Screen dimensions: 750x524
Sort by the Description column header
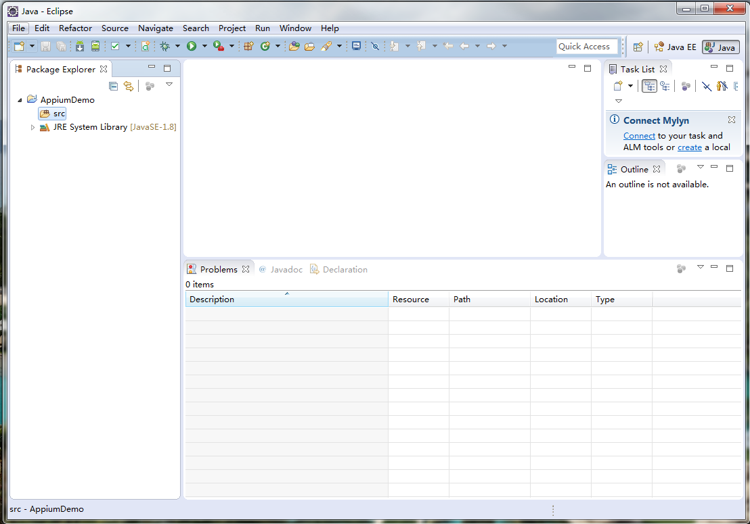(287, 300)
